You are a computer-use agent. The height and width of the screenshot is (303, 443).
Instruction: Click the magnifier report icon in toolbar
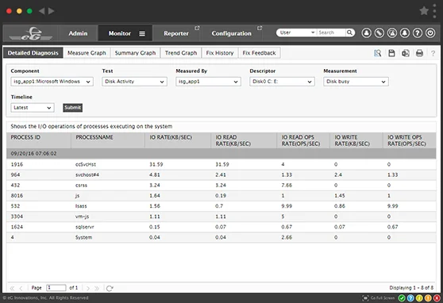(x=377, y=53)
